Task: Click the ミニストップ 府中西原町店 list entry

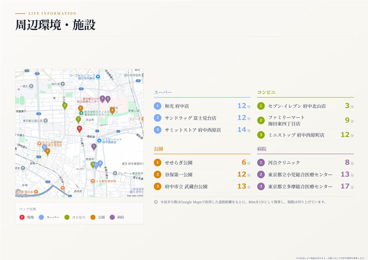Action: (305, 135)
